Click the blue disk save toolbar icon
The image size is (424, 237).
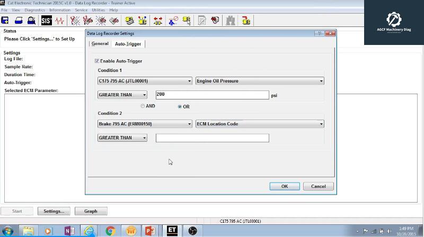coord(5,21)
